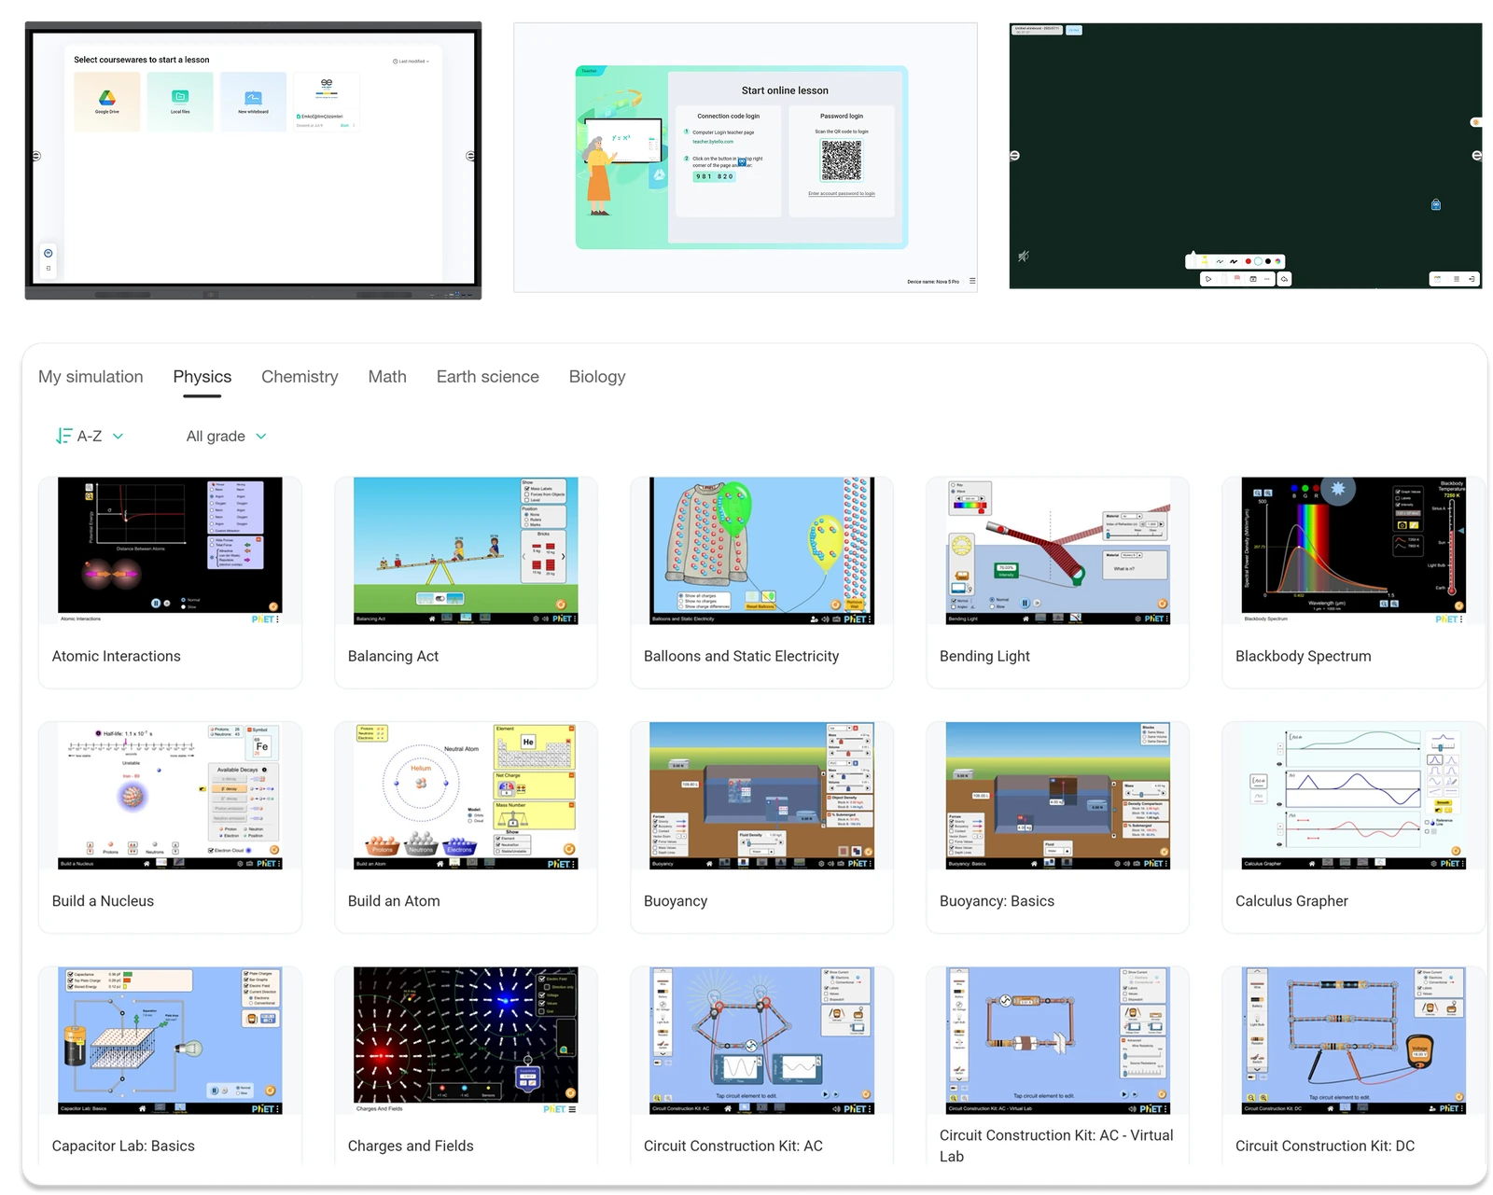The image size is (1493, 1195).
Task: Click the muted speaker icon on whiteboard
Action: (x=1024, y=256)
